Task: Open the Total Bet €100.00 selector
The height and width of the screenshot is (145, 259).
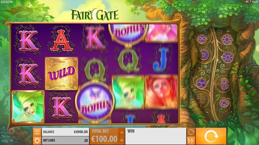Action: click(104, 136)
